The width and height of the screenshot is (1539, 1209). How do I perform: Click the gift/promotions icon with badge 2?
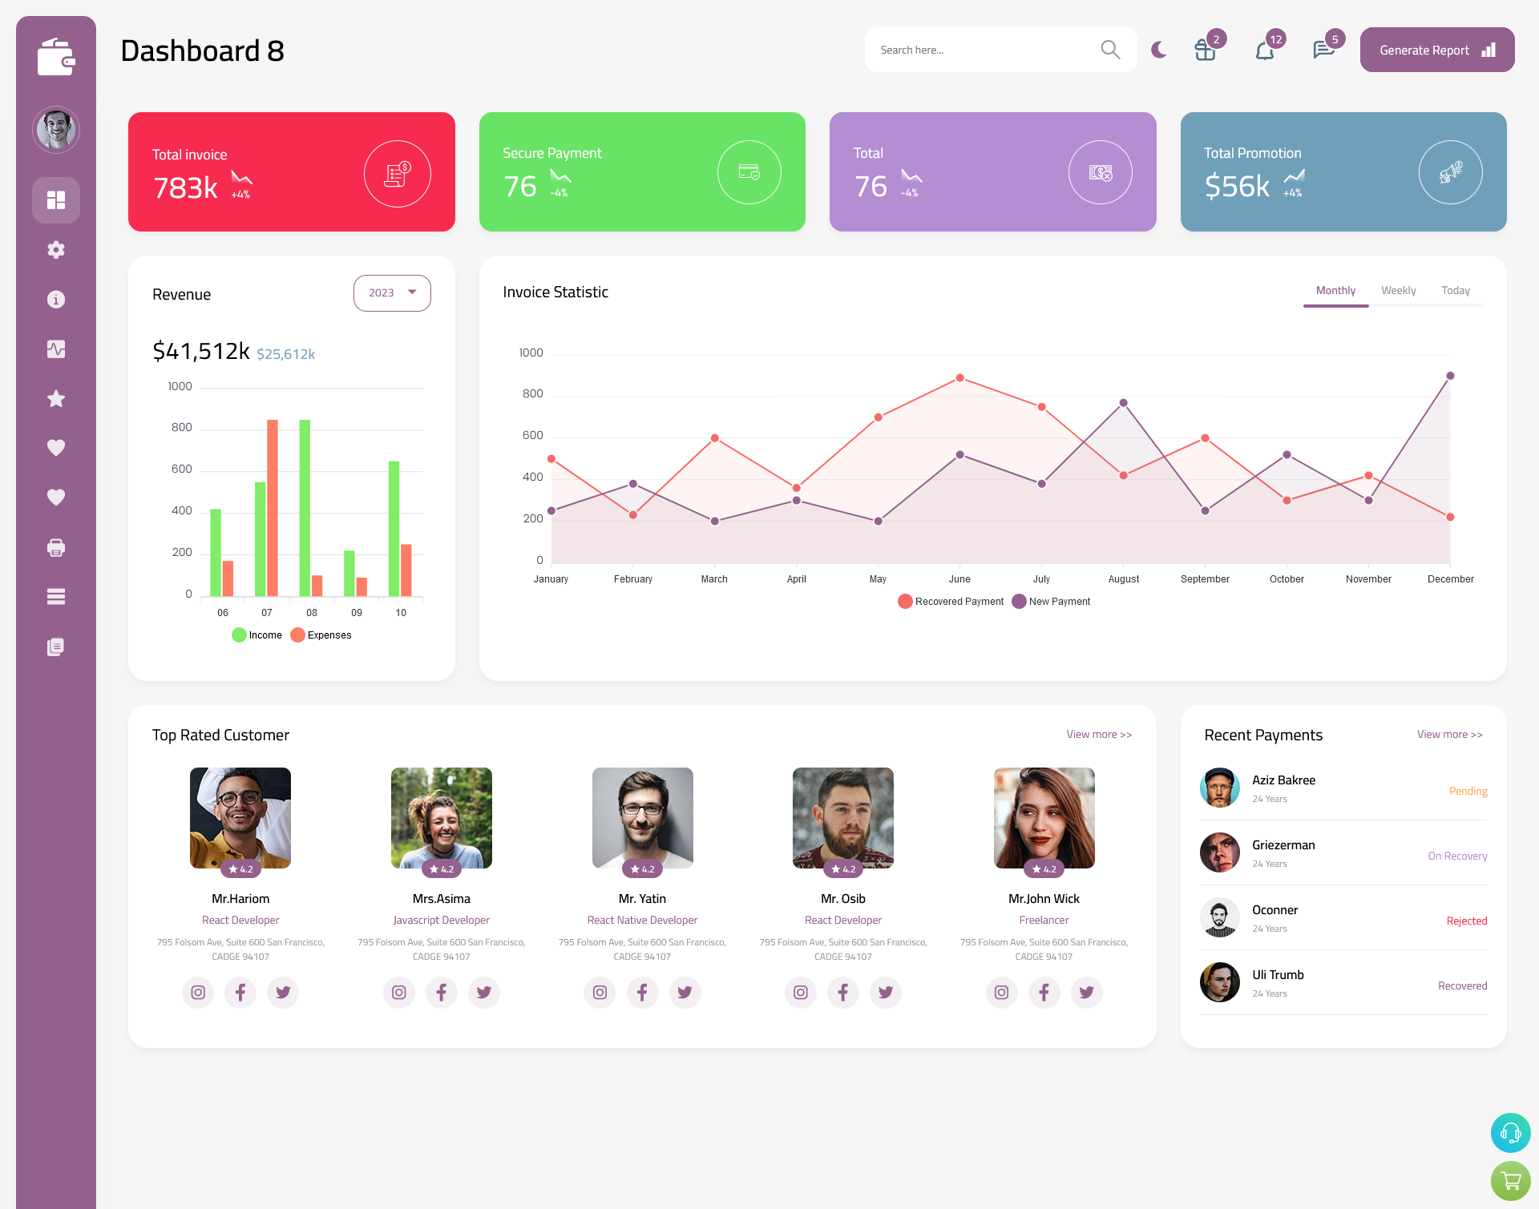pyautogui.click(x=1204, y=49)
